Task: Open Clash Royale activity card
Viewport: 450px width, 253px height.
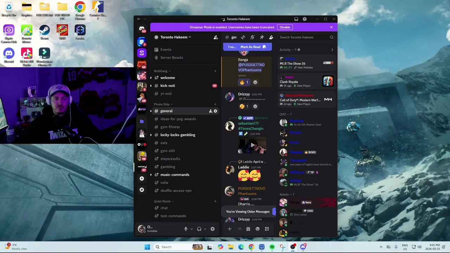Action: click(x=307, y=82)
